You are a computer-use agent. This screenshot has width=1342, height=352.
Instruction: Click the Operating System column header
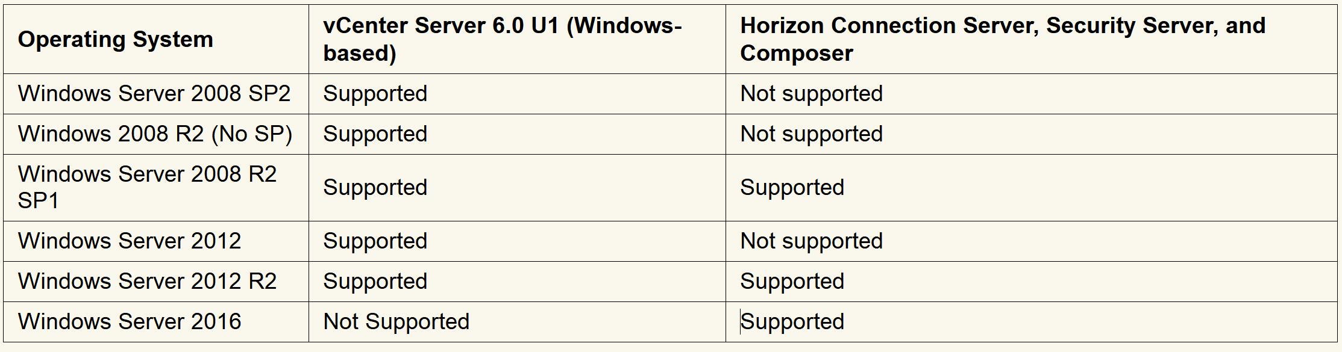point(116,40)
